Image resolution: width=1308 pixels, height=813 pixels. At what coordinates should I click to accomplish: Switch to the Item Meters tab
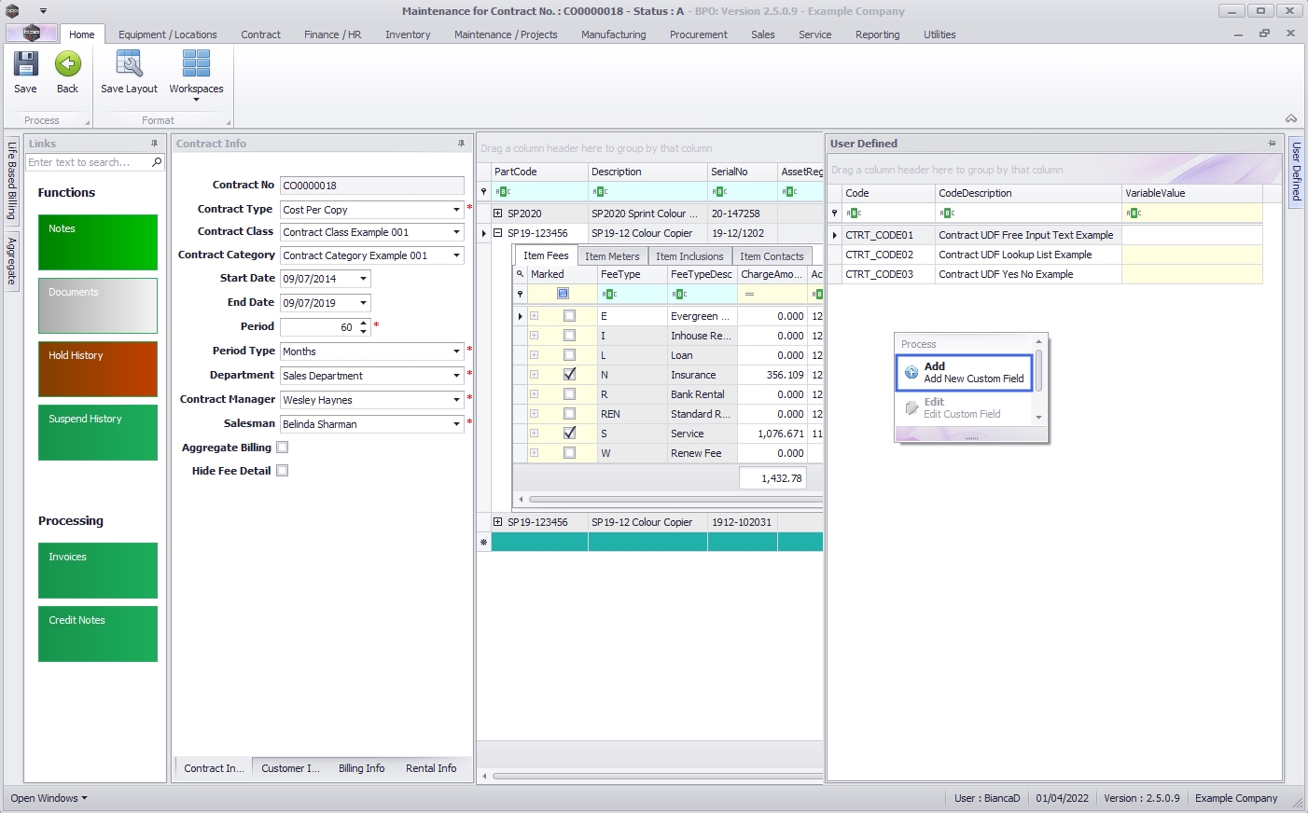612,256
